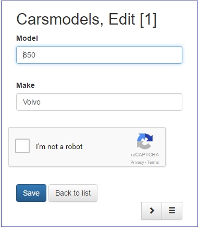Click the [1] record number in heading
Viewport: 198px width, 227px height.
coord(148,19)
